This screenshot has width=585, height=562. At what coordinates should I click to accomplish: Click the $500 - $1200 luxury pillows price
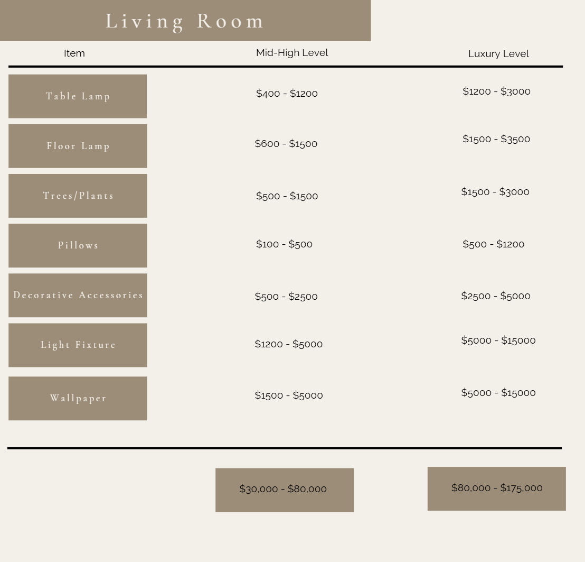494,244
